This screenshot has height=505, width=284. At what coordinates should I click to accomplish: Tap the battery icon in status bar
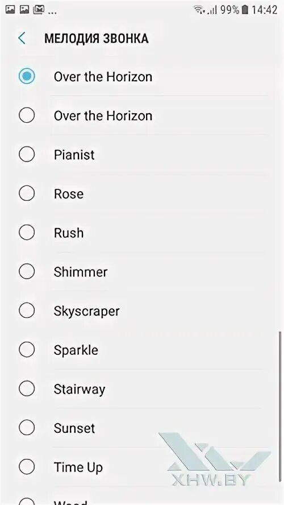245,10
